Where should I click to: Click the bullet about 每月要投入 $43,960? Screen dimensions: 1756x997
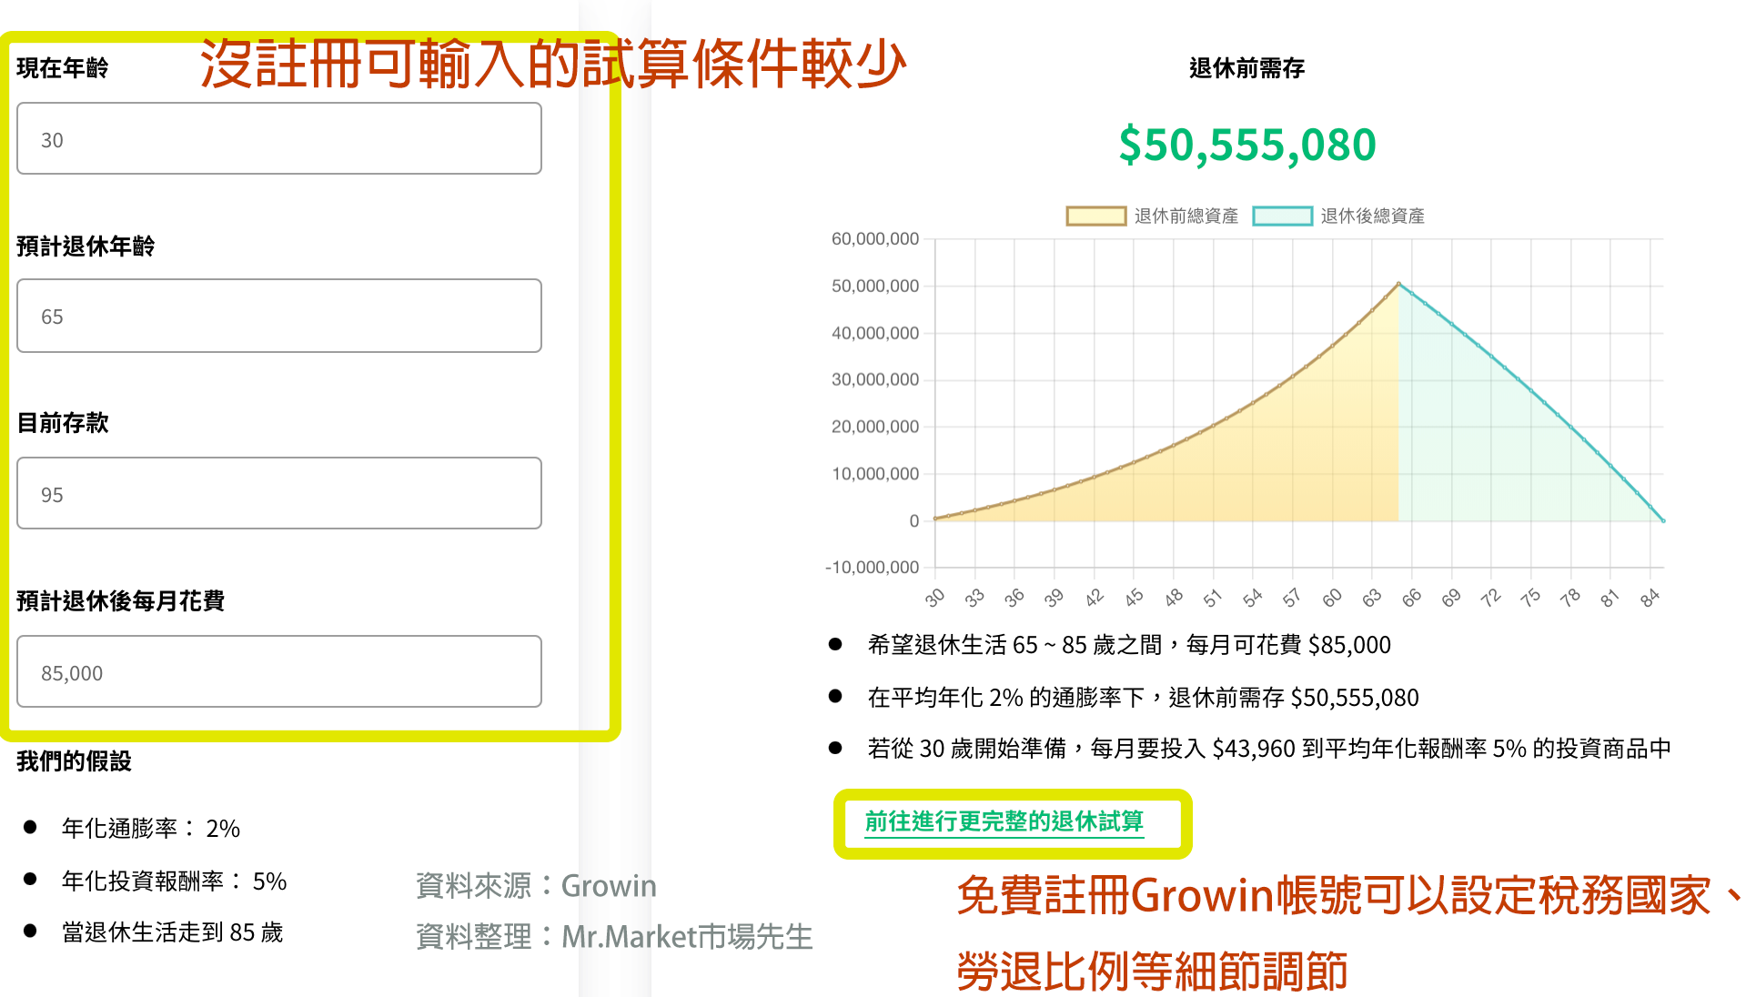pyautogui.click(x=1269, y=749)
